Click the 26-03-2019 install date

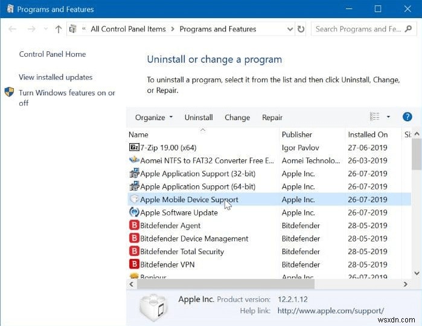tap(368, 161)
